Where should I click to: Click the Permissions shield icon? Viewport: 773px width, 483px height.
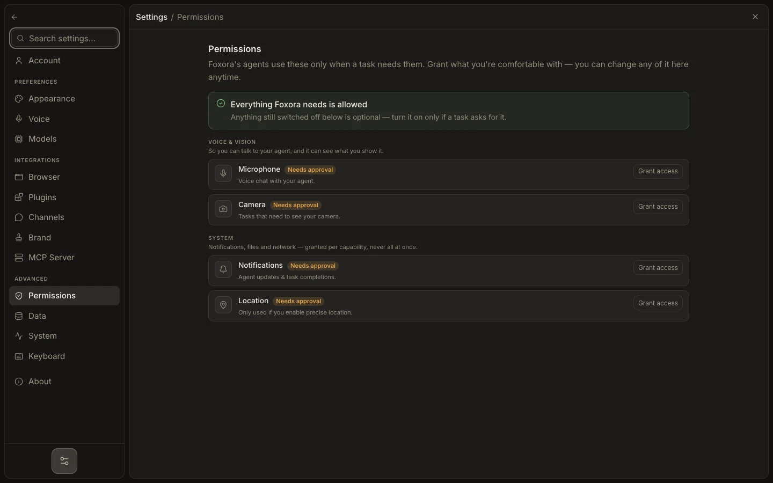click(19, 296)
